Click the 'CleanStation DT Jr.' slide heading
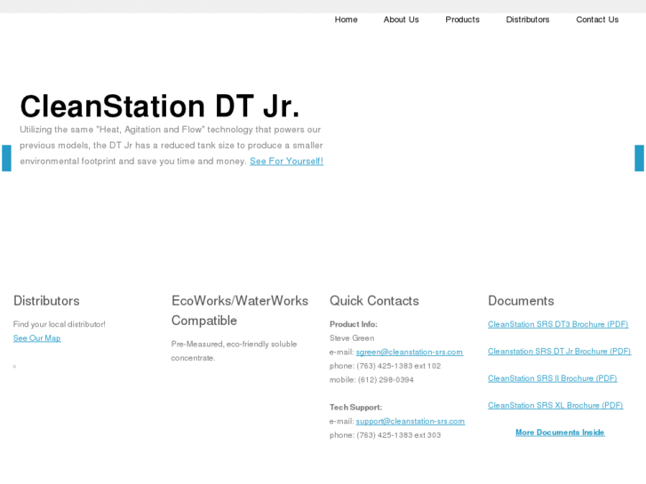Screen dimensions: 646x484 pos(160,106)
